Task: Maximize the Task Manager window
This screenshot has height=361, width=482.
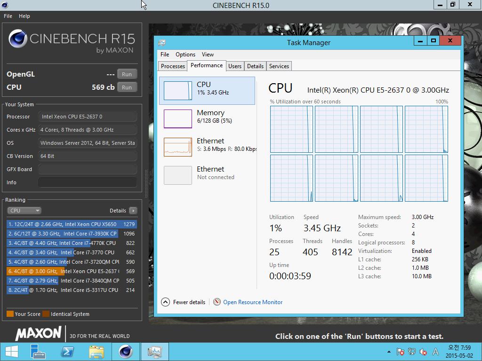Action: 433,41
